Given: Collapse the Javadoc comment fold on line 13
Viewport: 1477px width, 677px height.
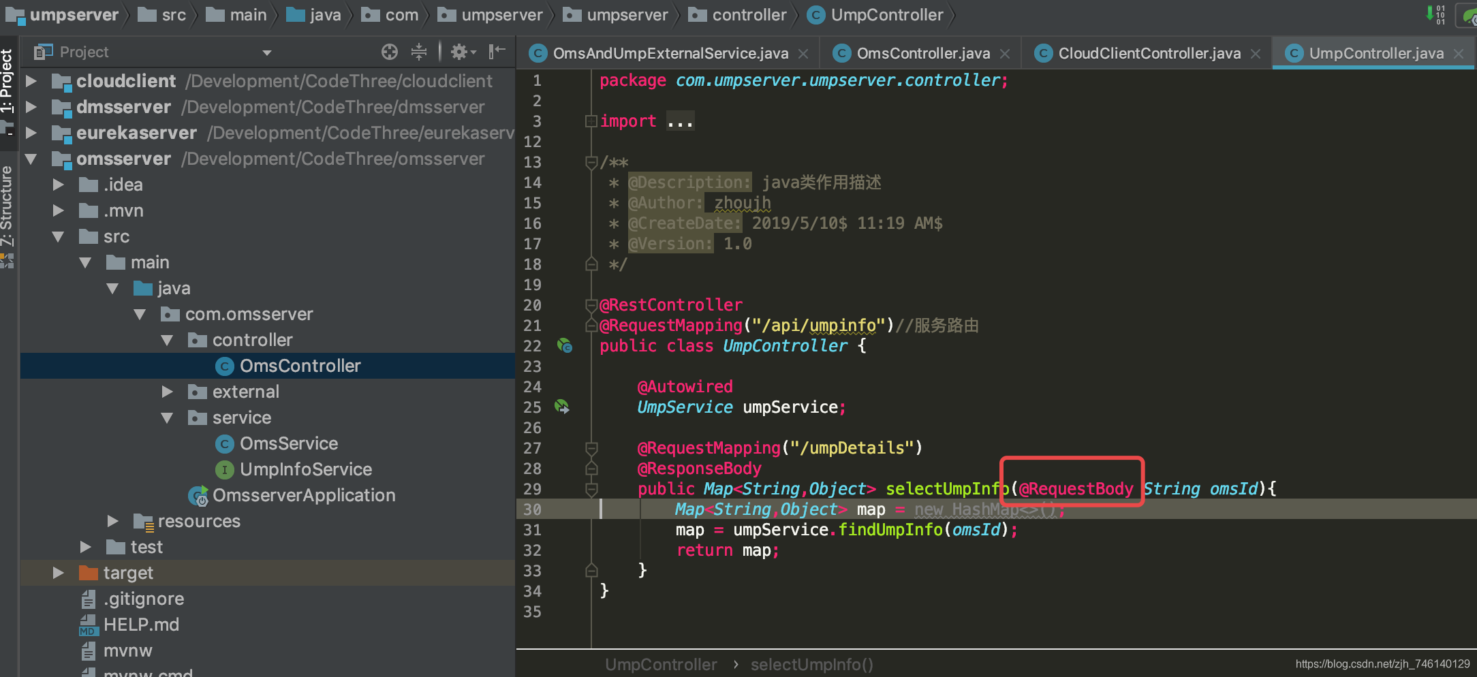Looking at the screenshot, I should (x=590, y=162).
